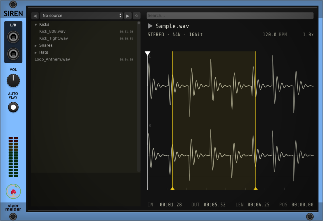
Task: Click the white playhead marker triangle
Action: coord(148,53)
